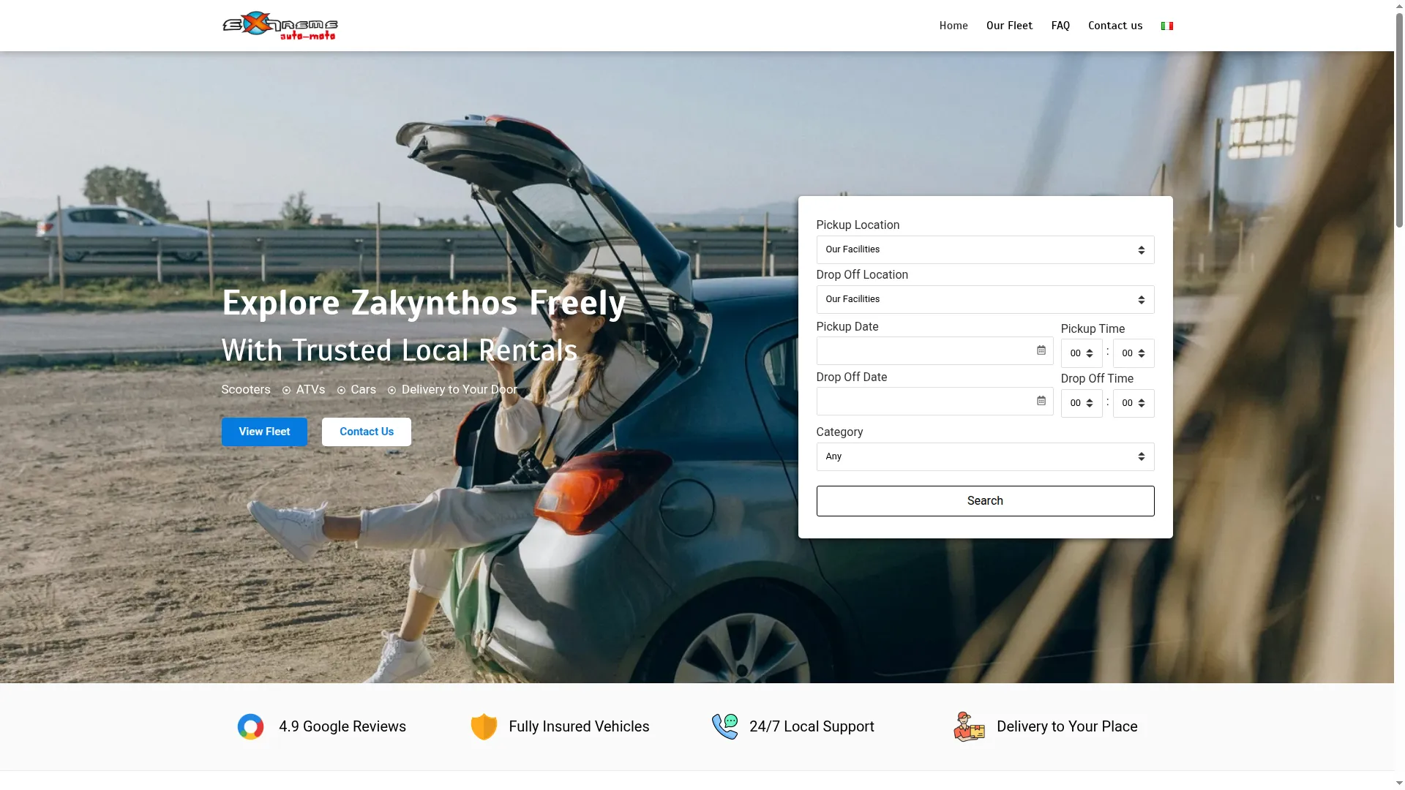This screenshot has width=1405, height=790.
Task: Expand the Drop Off Location dropdown
Action: click(x=985, y=299)
